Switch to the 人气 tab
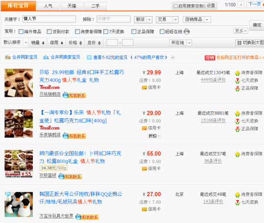 [x=48, y=6]
